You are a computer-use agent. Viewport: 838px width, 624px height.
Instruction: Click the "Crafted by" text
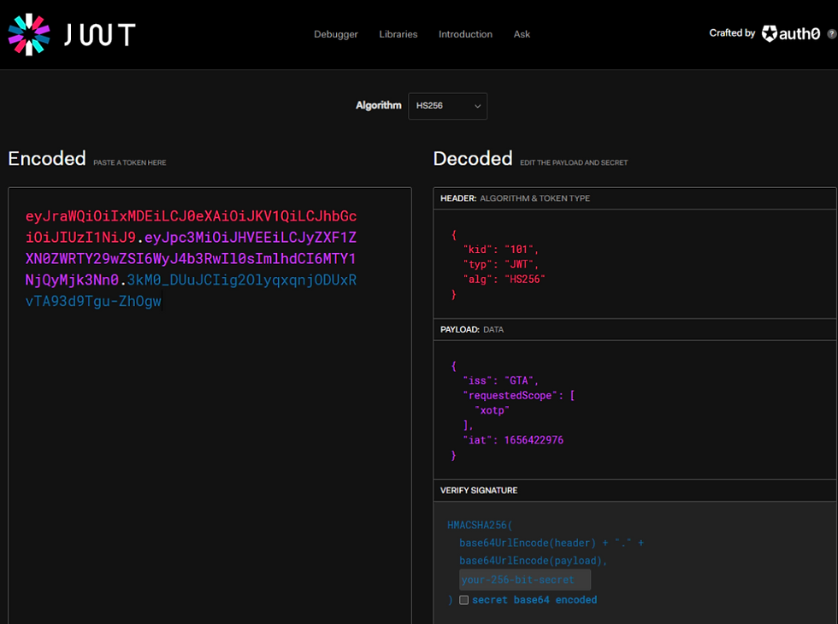point(732,33)
